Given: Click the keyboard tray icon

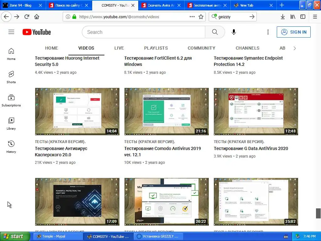Looking at the screenshot, I should (286, 237).
